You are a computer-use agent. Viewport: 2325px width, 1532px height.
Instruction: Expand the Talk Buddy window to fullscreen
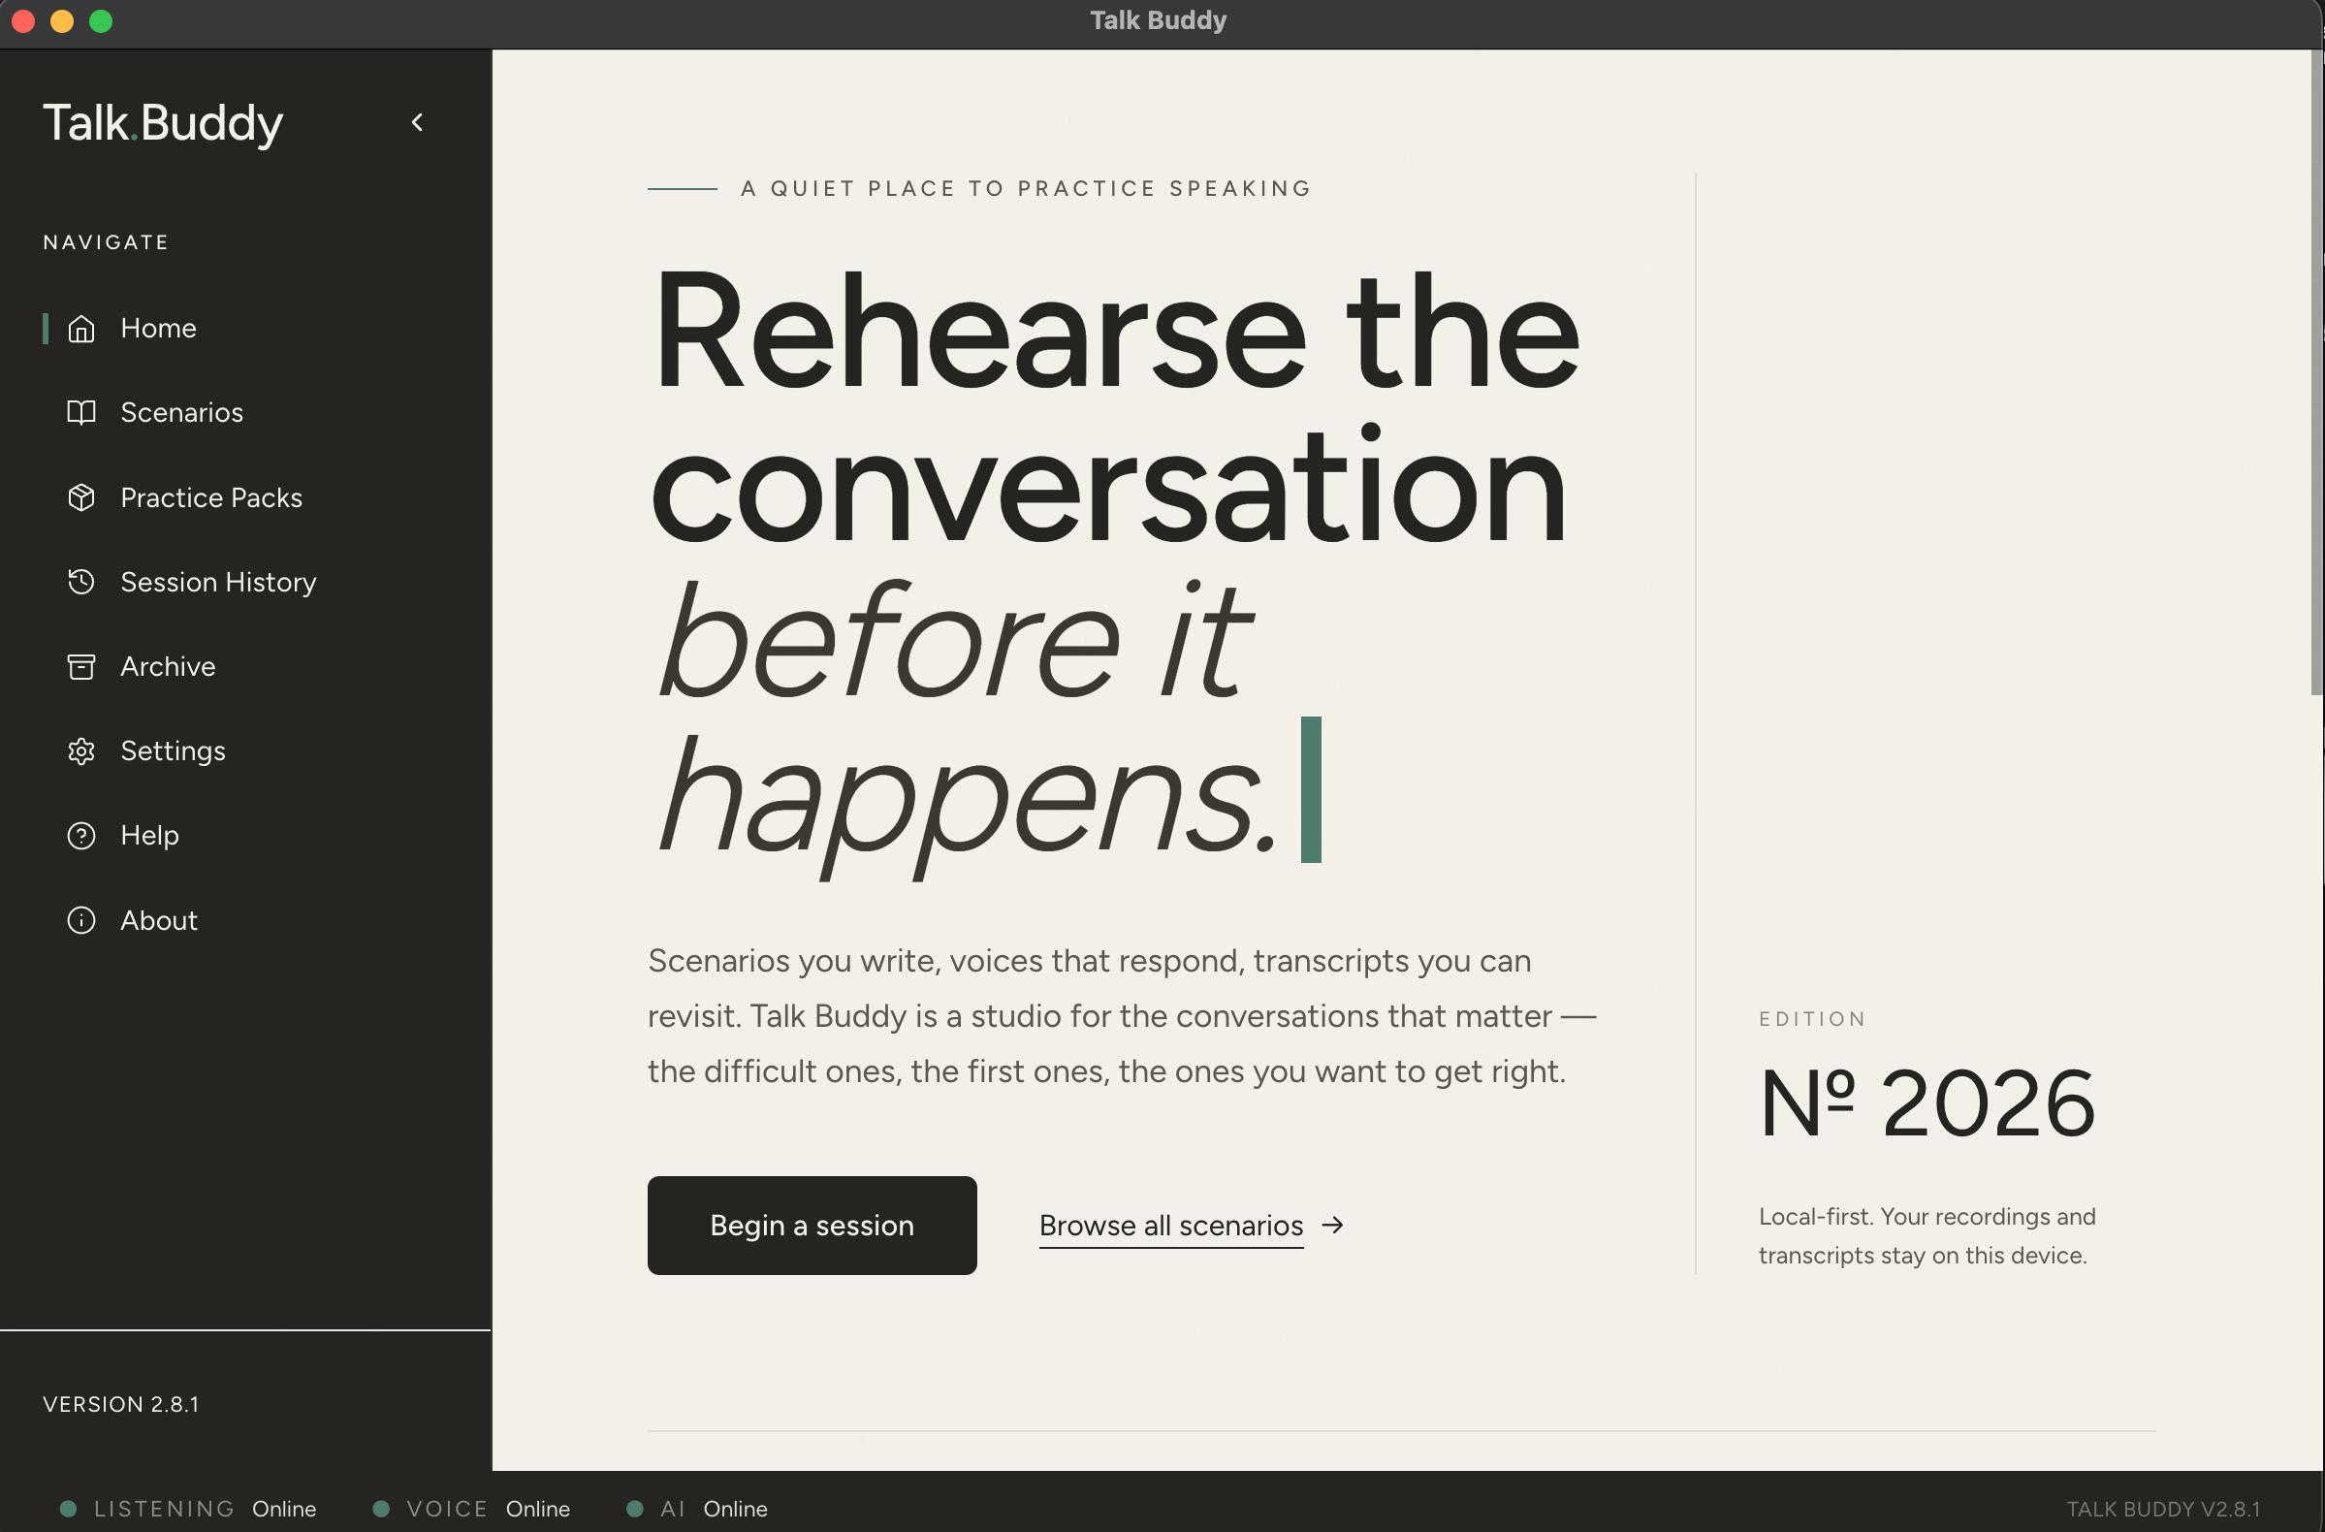coord(101,20)
